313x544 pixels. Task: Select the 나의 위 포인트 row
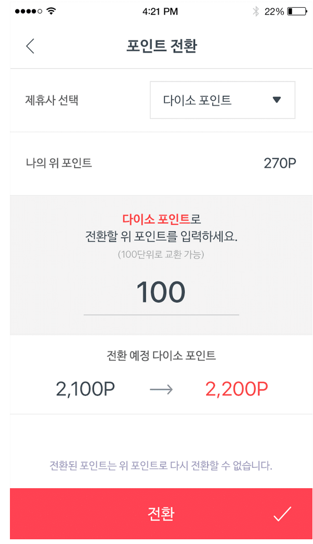[161, 163]
